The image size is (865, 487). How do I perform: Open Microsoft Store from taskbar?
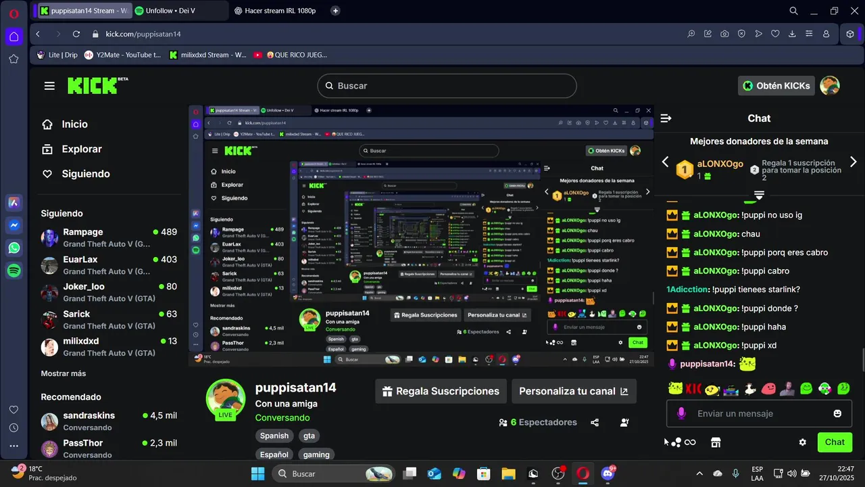point(483,473)
